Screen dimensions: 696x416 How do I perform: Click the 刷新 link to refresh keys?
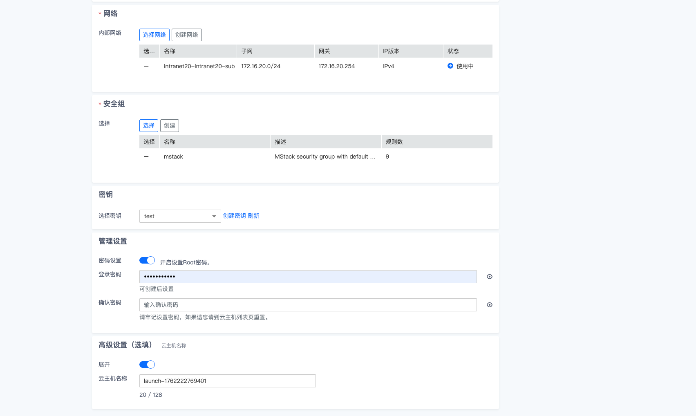[x=253, y=216]
